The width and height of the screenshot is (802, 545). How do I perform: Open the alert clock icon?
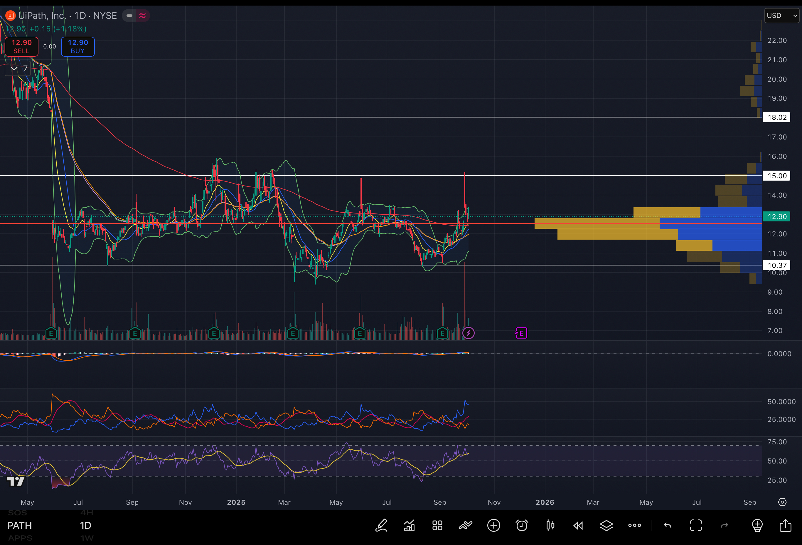(x=522, y=525)
